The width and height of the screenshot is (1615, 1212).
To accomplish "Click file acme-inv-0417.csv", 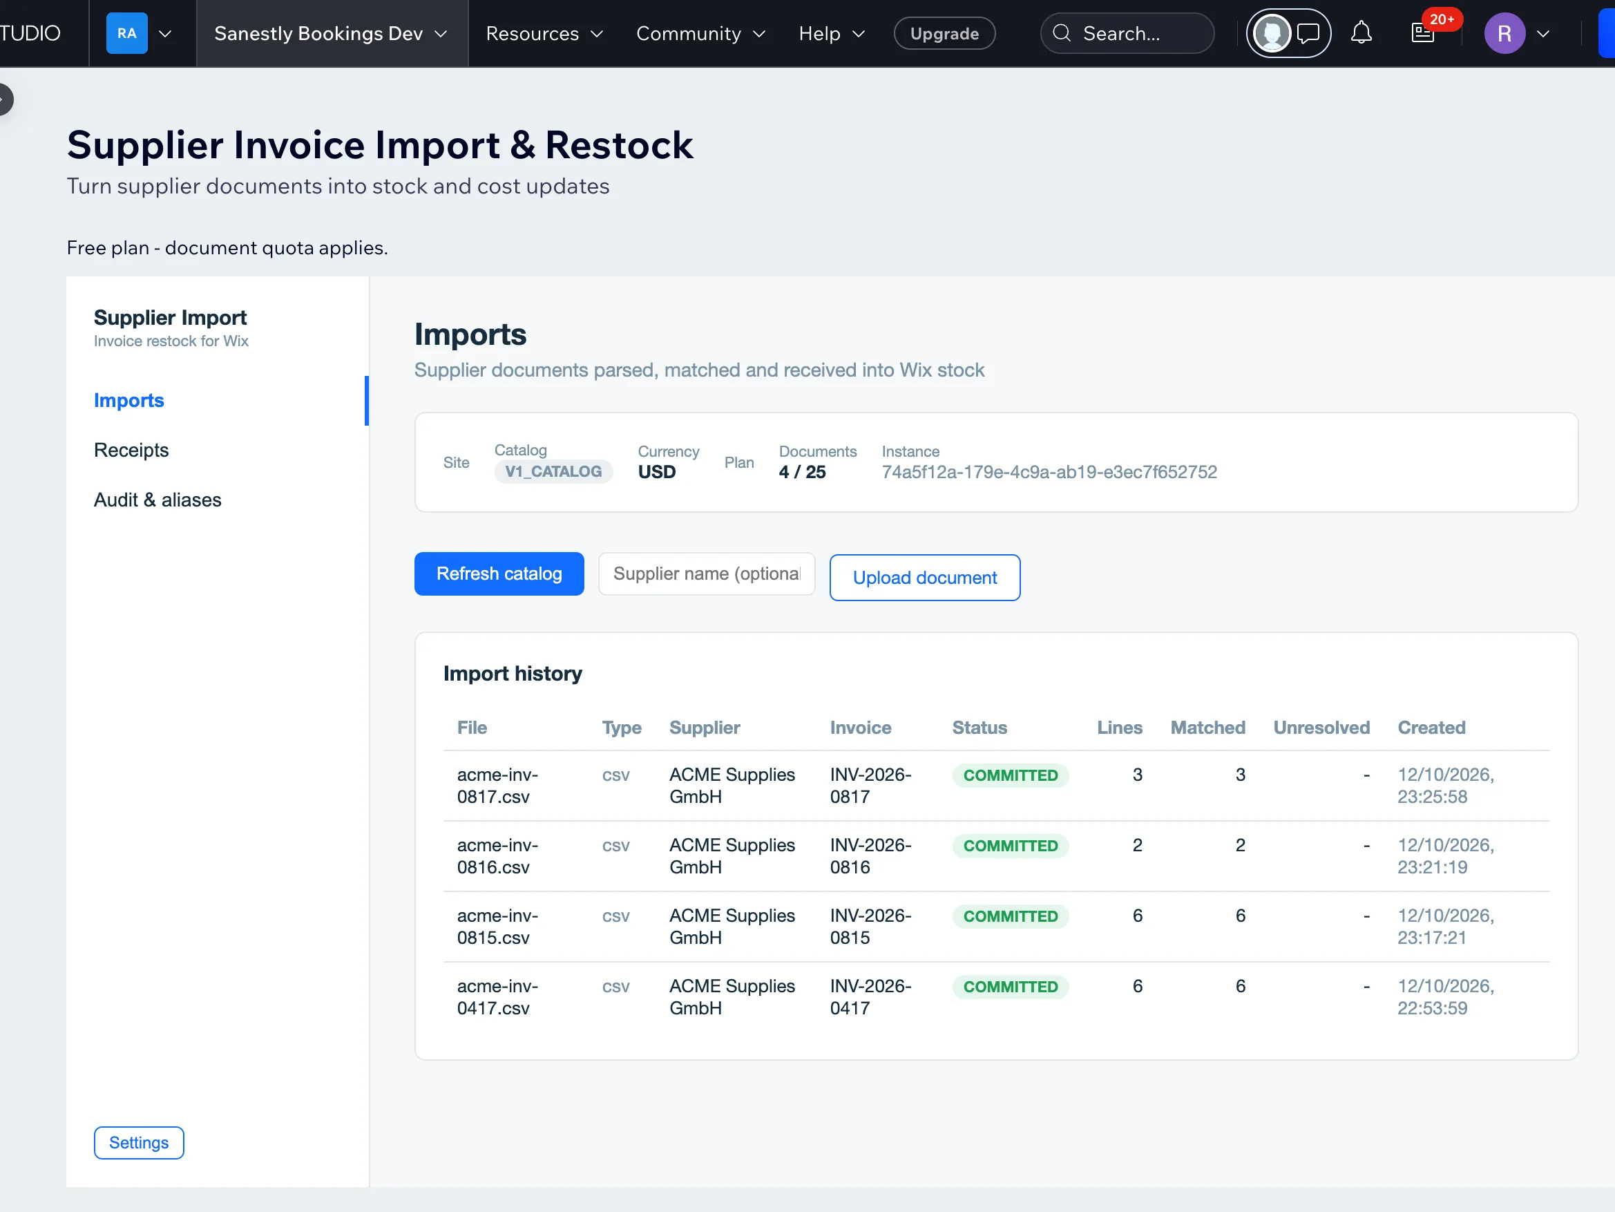I will (x=498, y=996).
